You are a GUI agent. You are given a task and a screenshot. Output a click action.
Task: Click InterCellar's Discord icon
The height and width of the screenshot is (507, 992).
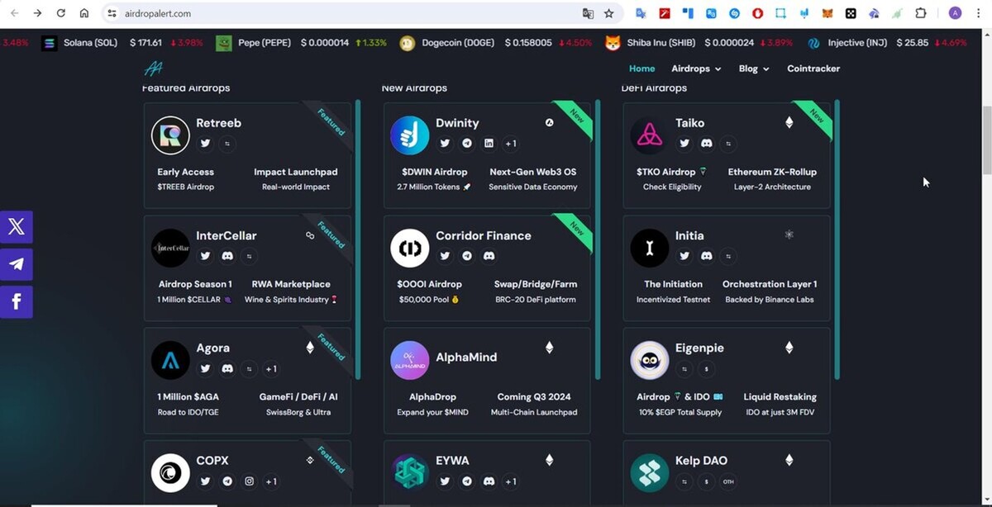pos(227,256)
